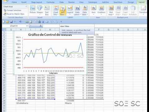
Task: Select the chart title 'Gráfico de Control de Medias'
Action: [50, 35]
